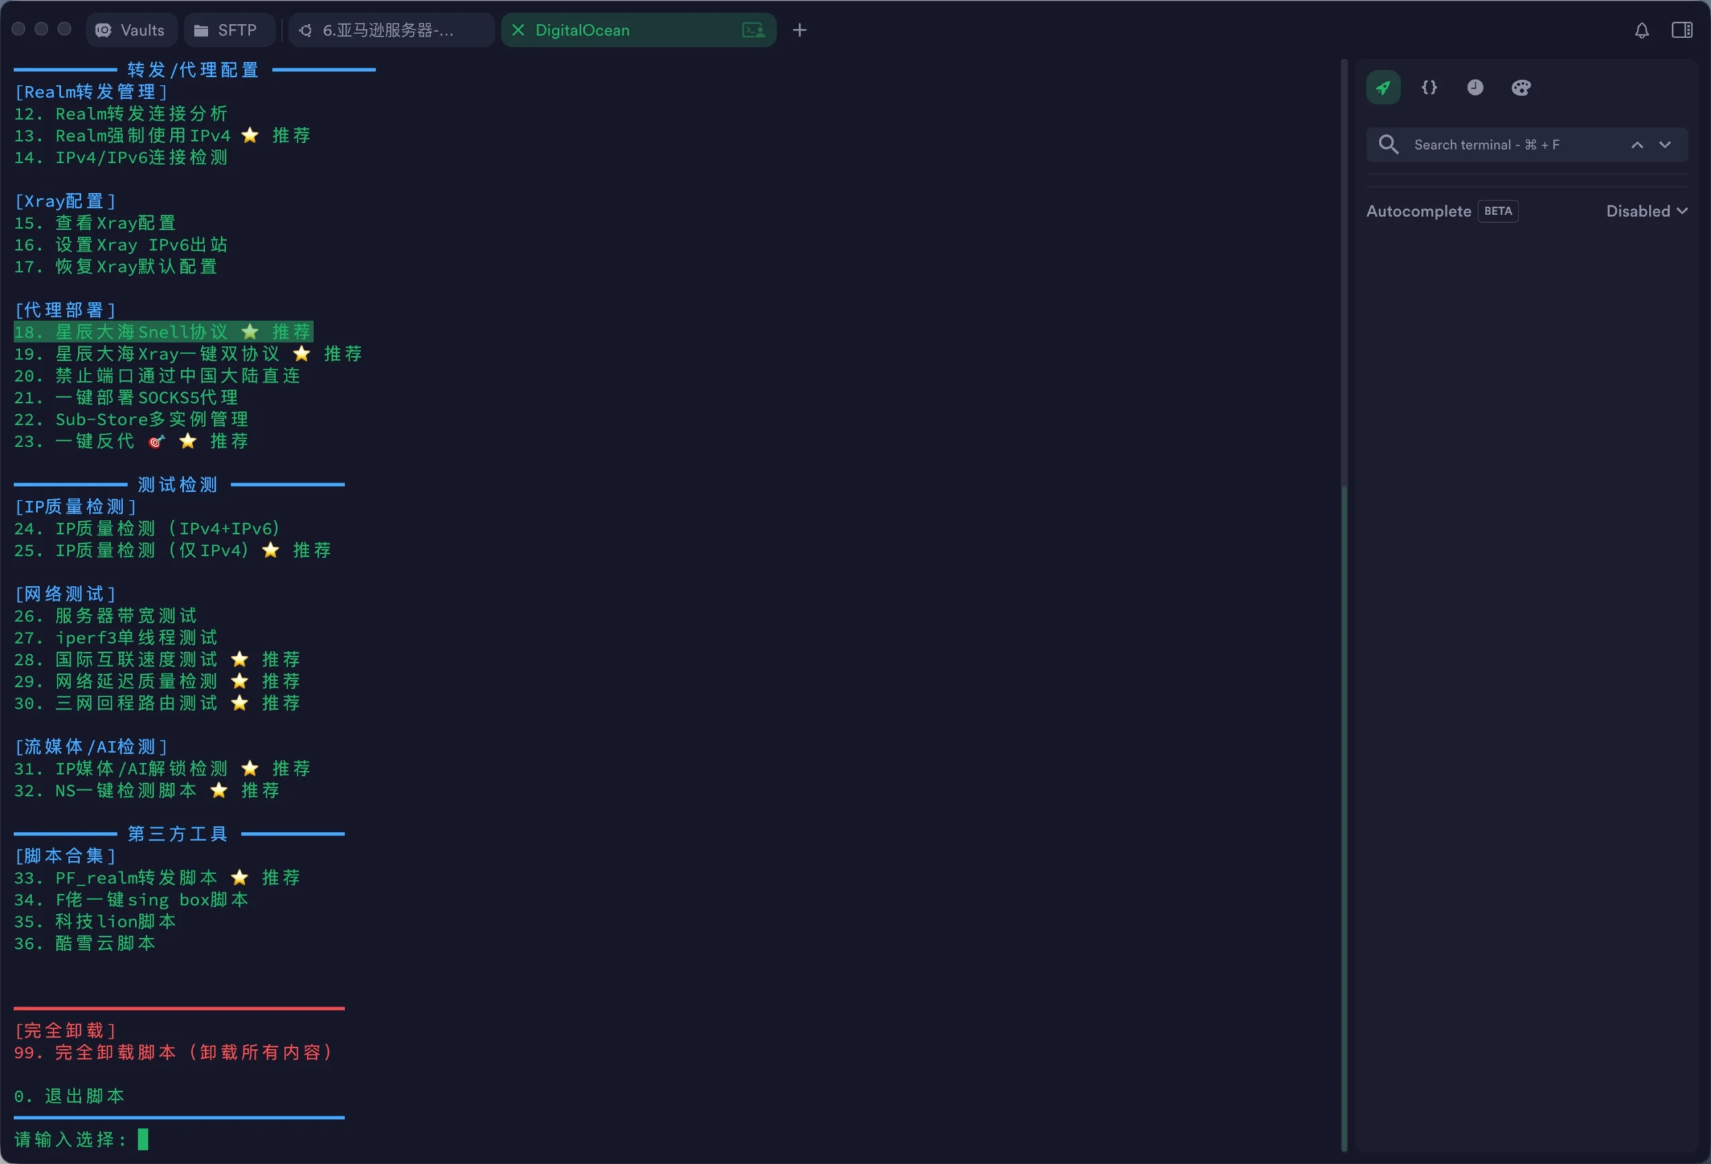Click the Vaults mask icon

pos(104,30)
